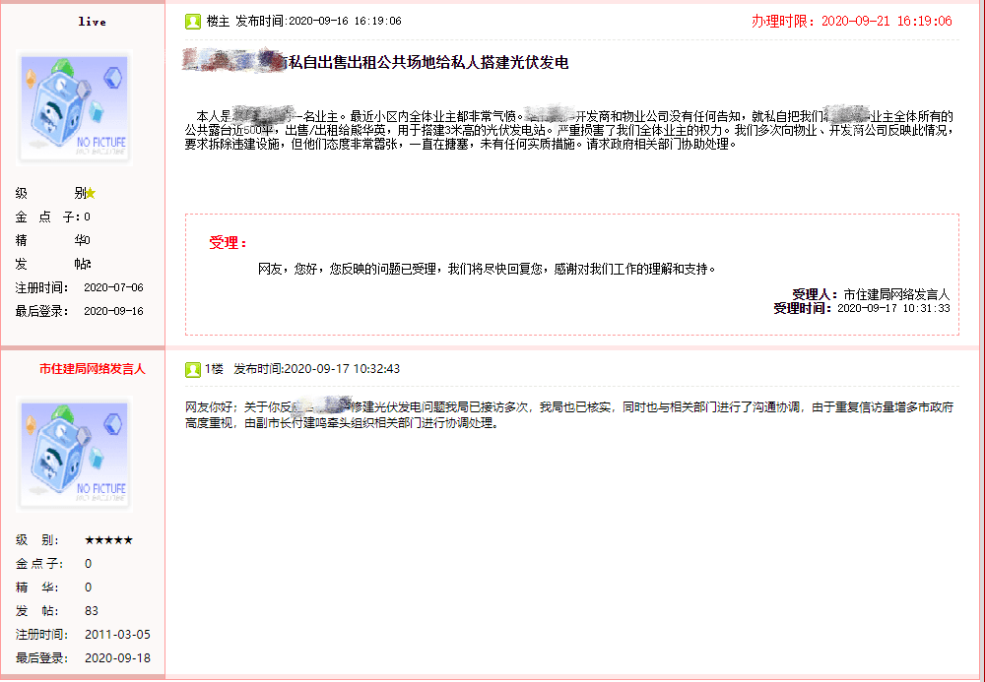Image resolution: width=985 pixels, height=682 pixels.
Task: Click the 金点子 value 0
Action: coord(90,563)
